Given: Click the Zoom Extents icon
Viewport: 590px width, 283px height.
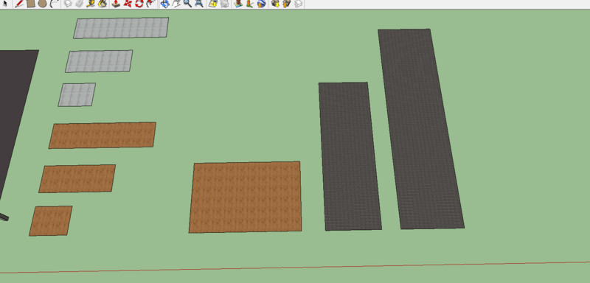Looking at the screenshot, I should (x=199, y=4).
